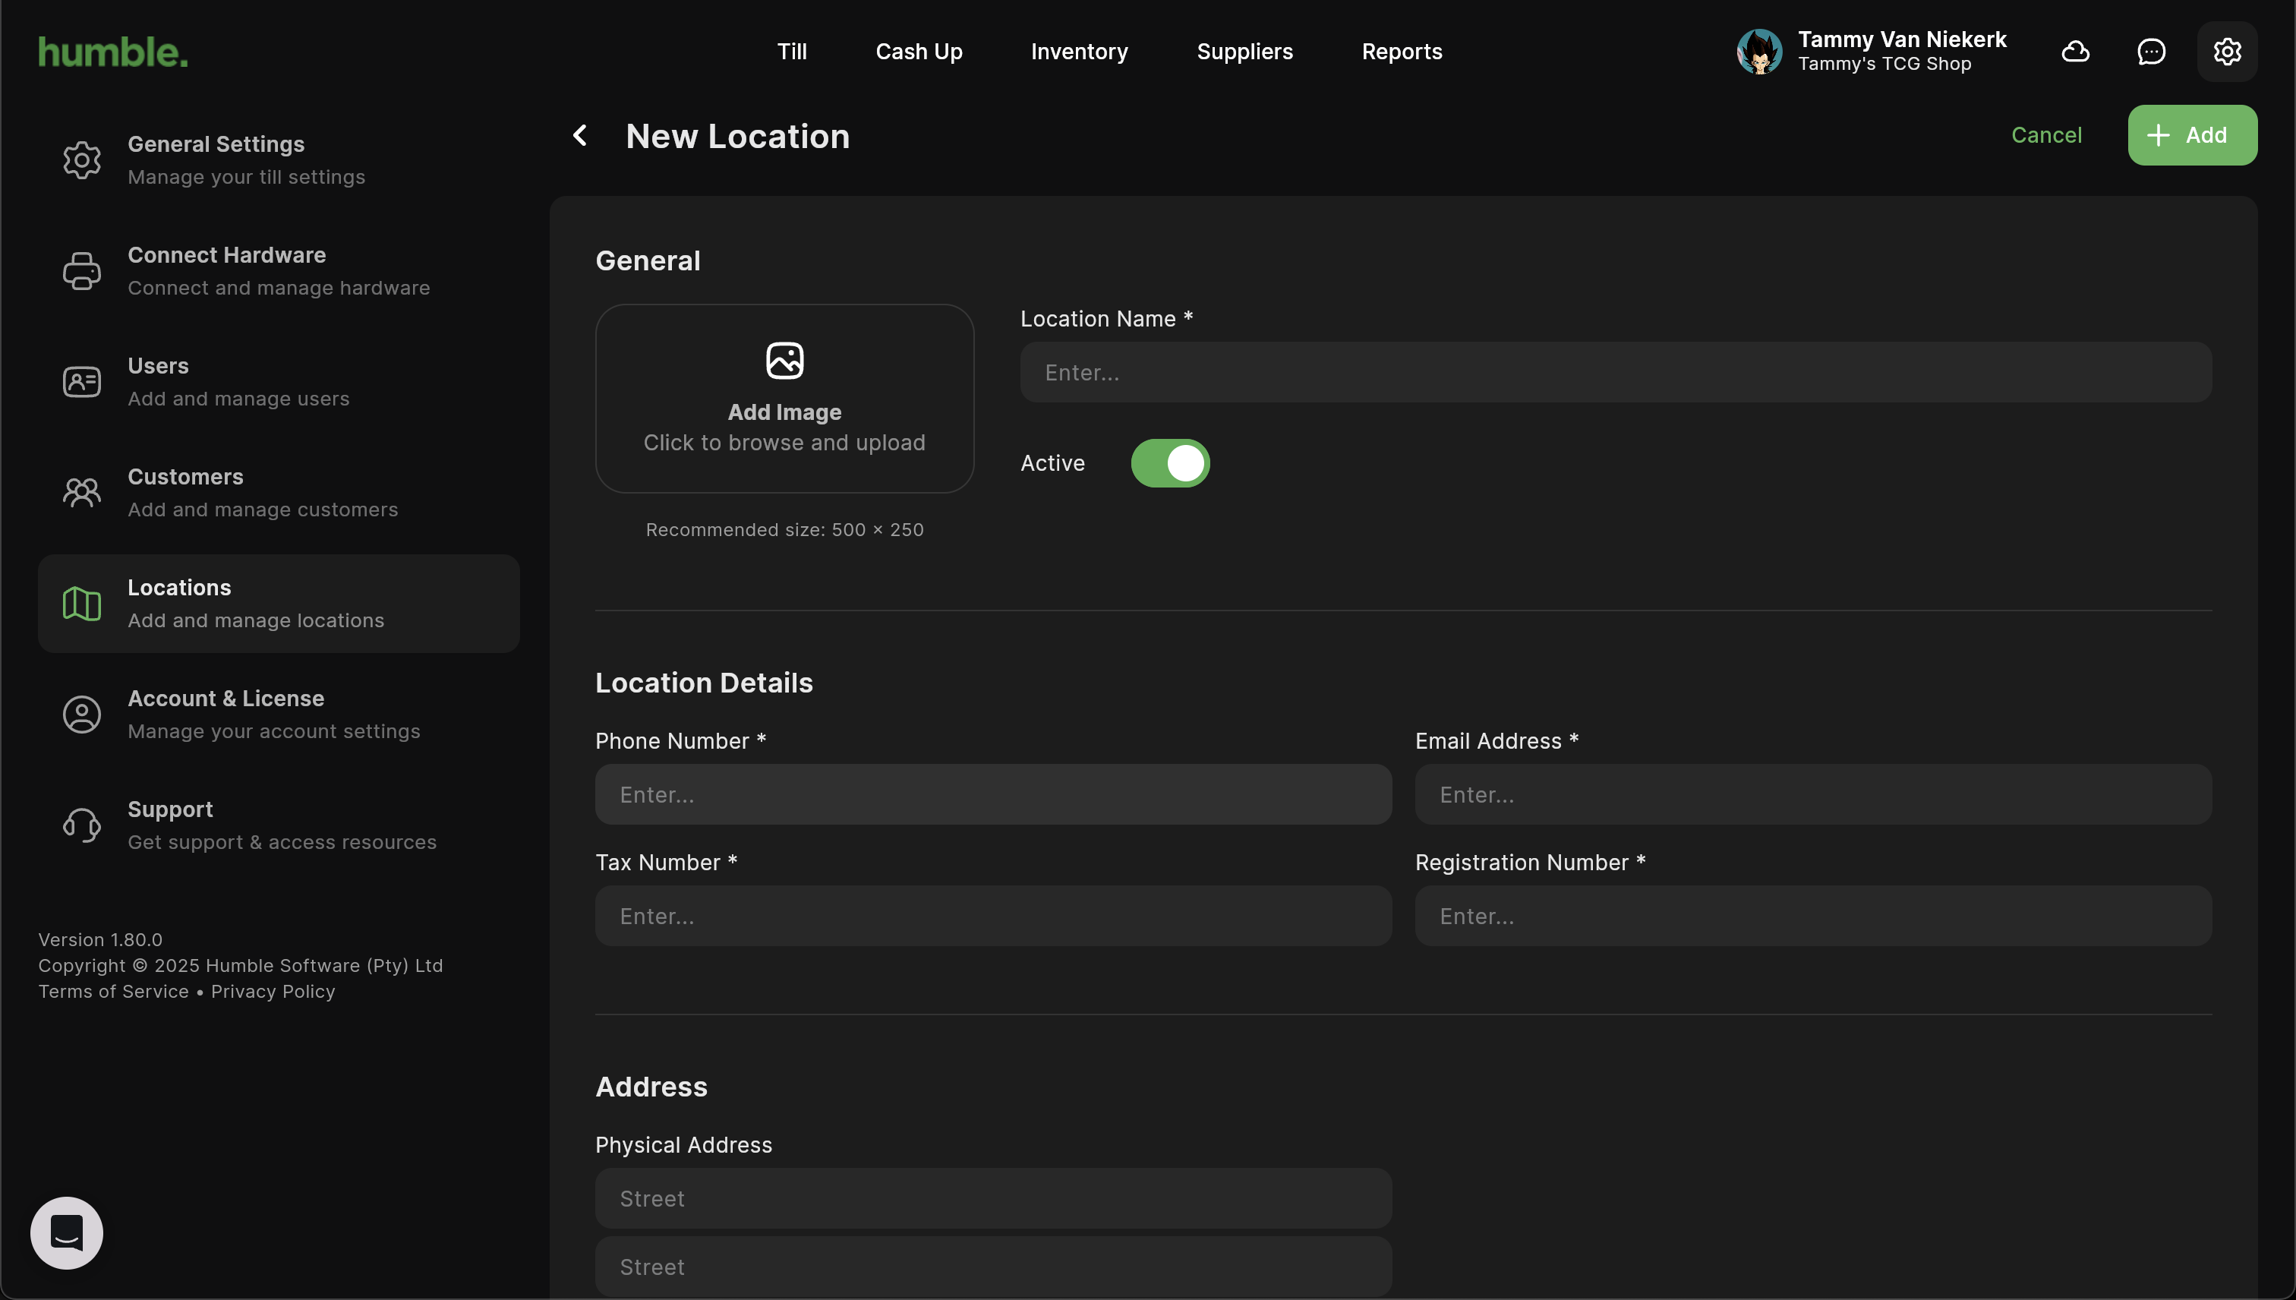Click the cloud sync icon

(2074, 52)
